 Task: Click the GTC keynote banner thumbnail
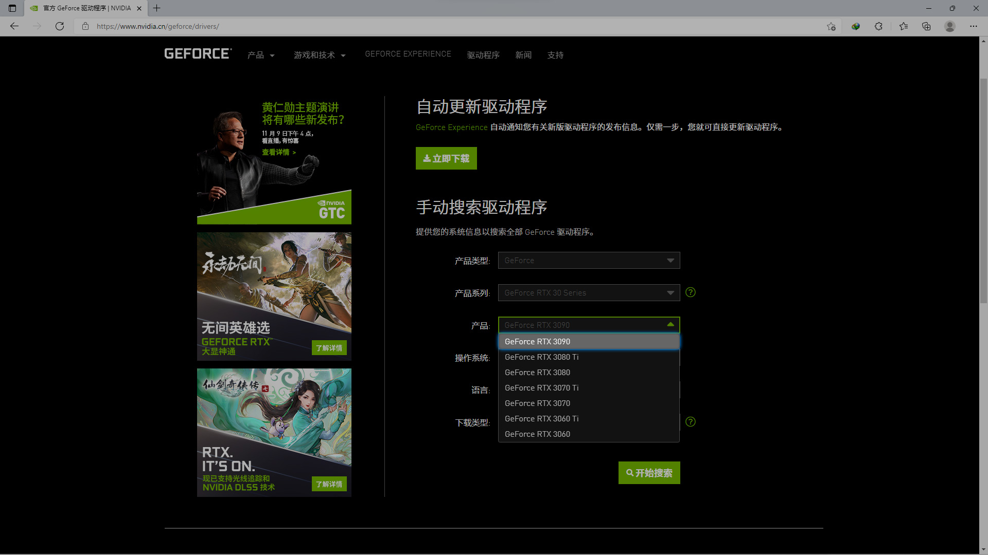[x=274, y=160]
